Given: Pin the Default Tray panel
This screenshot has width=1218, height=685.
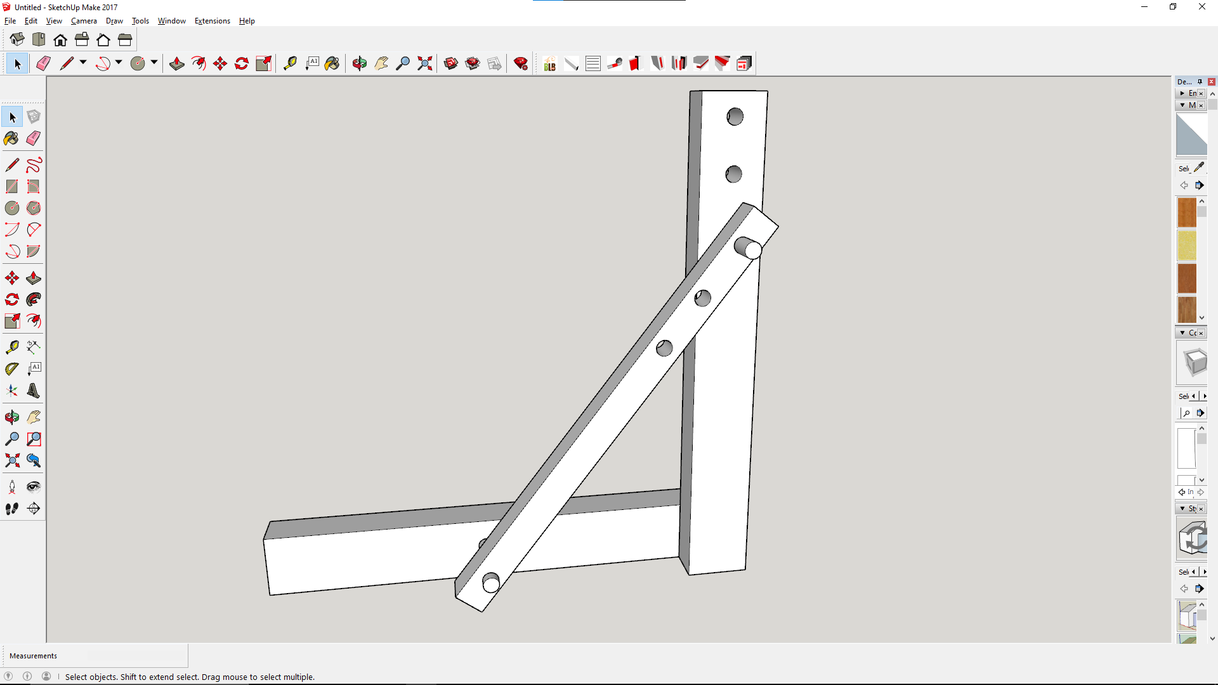Looking at the screenshot, I should click(1200, 82).
